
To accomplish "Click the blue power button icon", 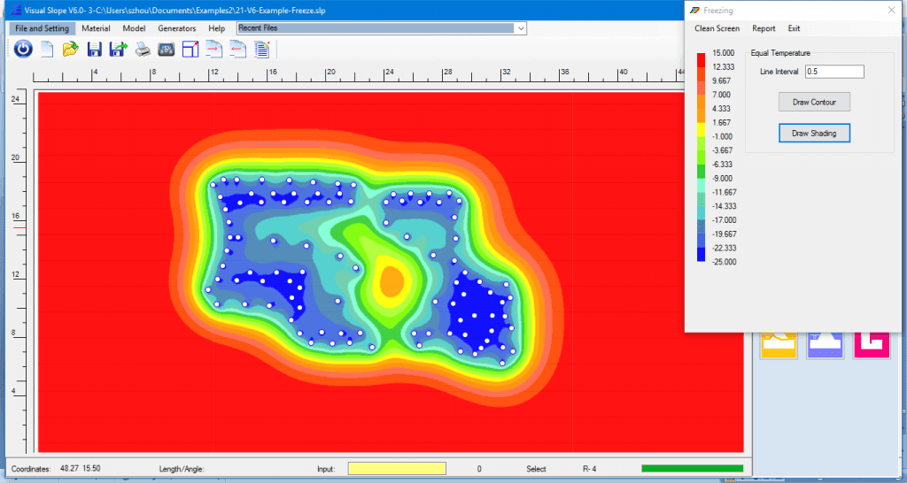I will pyautogui.click(x=23, y=50).
